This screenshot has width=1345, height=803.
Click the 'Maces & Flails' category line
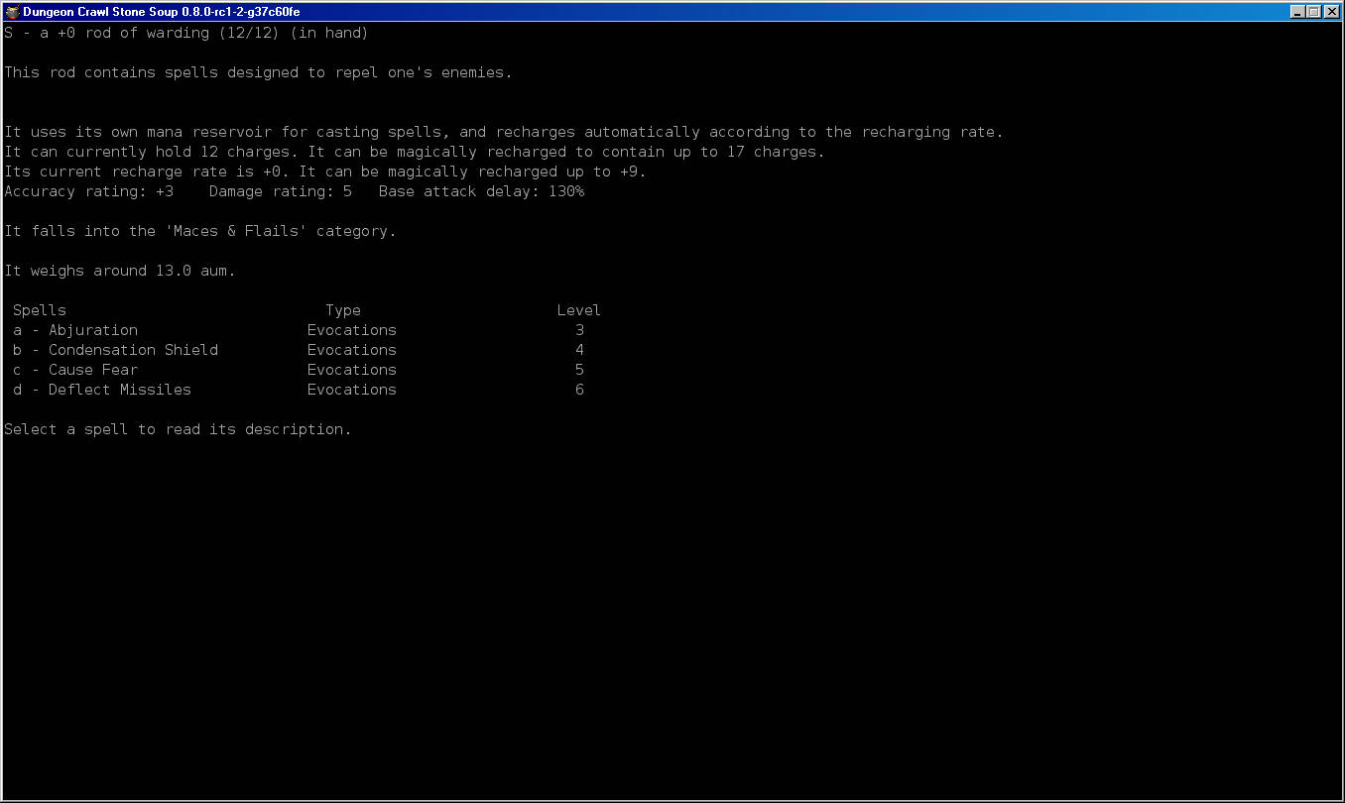(200, 231)
